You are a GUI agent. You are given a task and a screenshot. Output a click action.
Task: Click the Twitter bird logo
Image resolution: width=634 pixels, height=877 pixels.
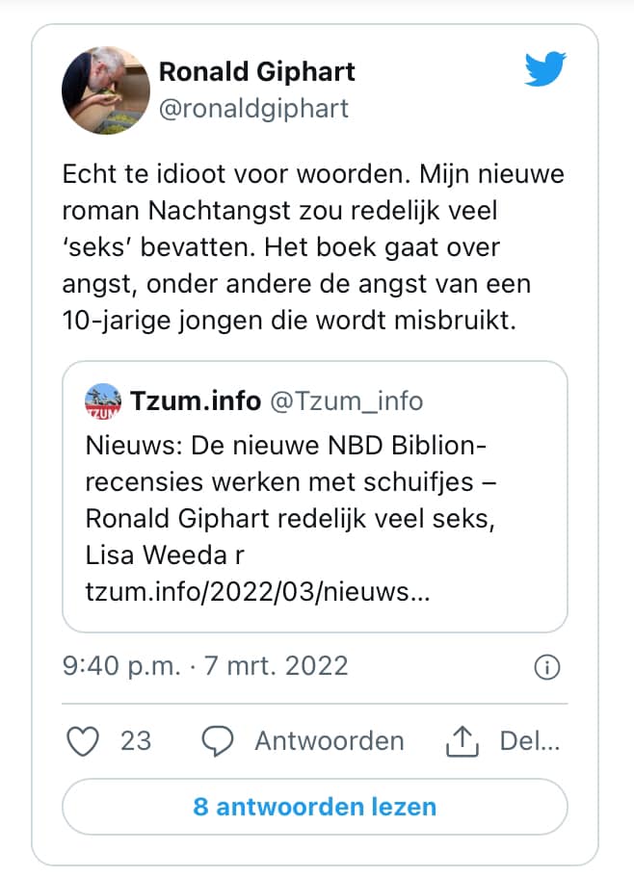544,69
